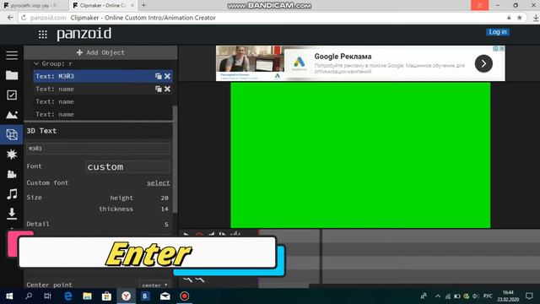Open File Explorer from the taskbar

tap(87, 296)
